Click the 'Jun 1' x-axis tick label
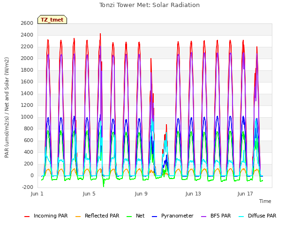This screenshot has height=225, width=300. point(37,194)
